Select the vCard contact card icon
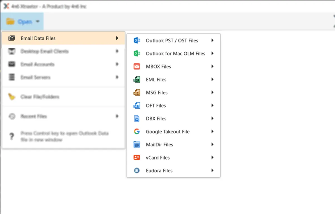 coord(137,157)
